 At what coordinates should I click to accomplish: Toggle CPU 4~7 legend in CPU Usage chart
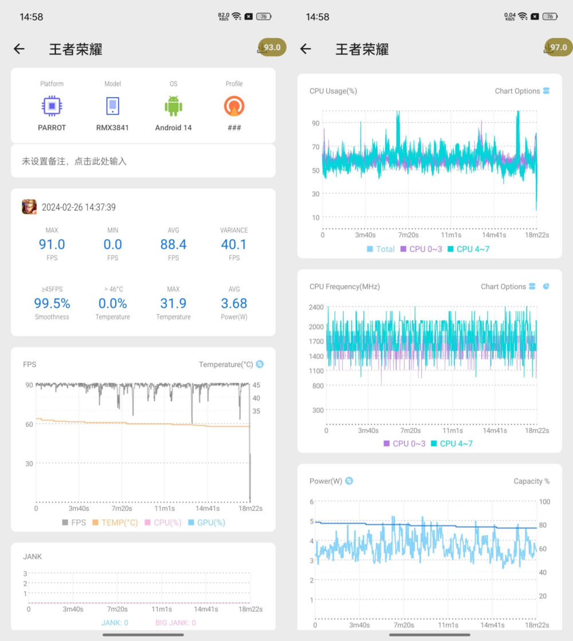(469, 249)
